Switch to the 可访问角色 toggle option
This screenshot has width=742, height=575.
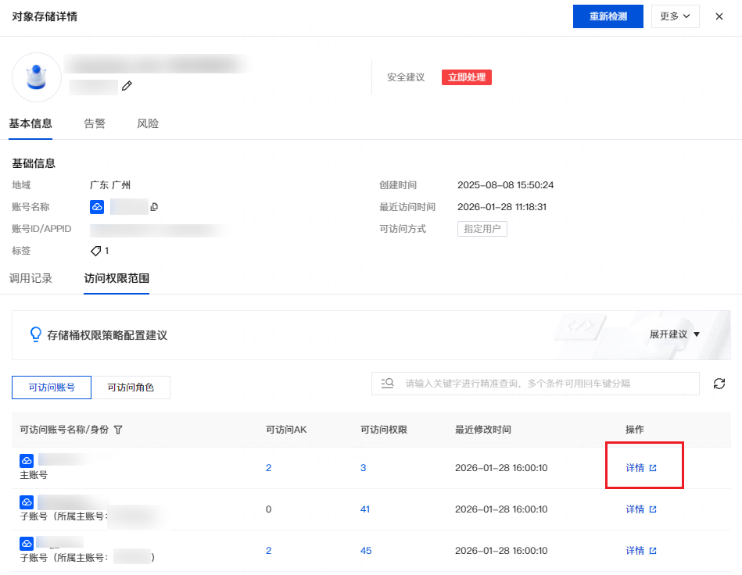coord(131,387)
